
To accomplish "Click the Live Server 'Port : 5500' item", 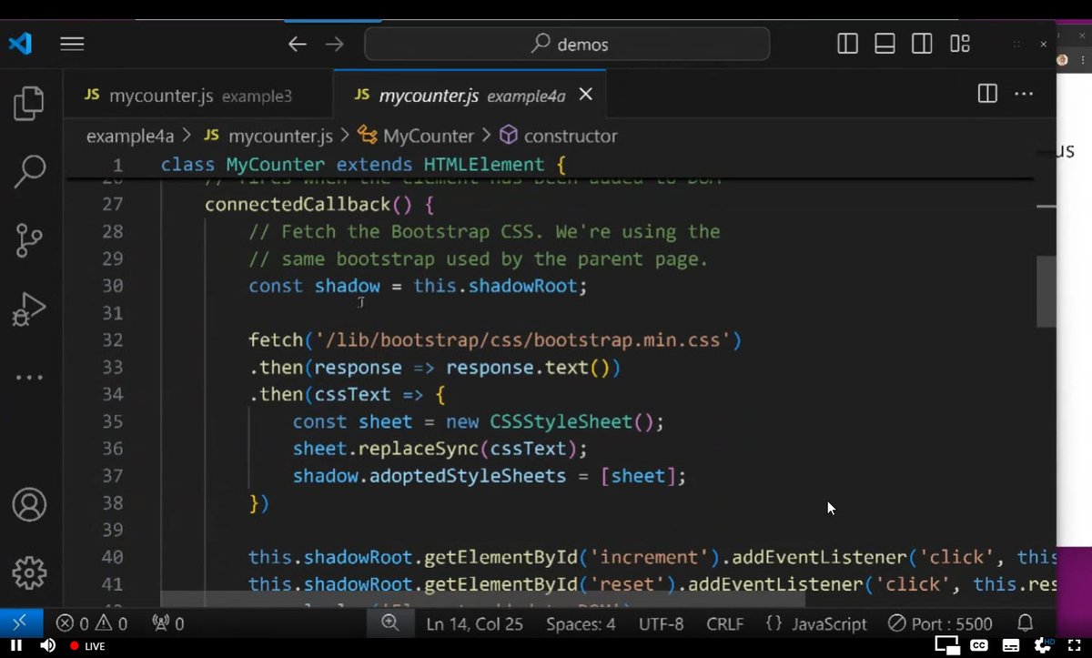I will [940, 624].
